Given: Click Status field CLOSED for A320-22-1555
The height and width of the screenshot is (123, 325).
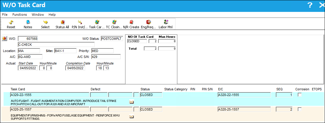Looking at the screenshot, I should click(151, 95).
